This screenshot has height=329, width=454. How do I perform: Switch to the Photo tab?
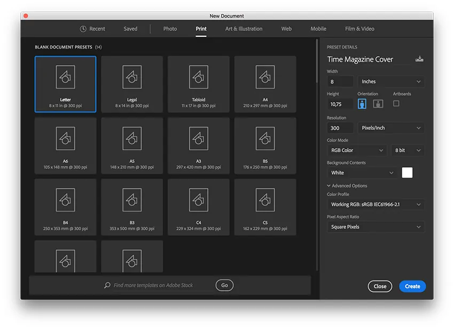[170, 29]
